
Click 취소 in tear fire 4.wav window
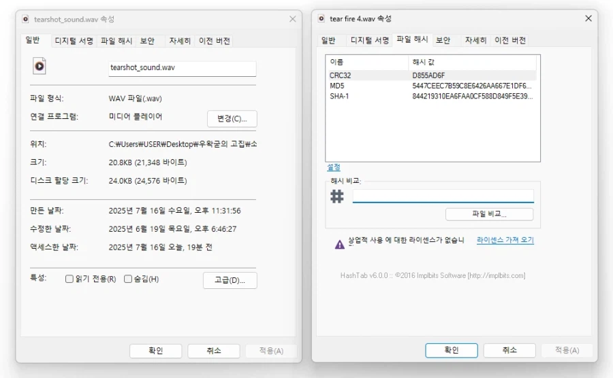(509, 350)
